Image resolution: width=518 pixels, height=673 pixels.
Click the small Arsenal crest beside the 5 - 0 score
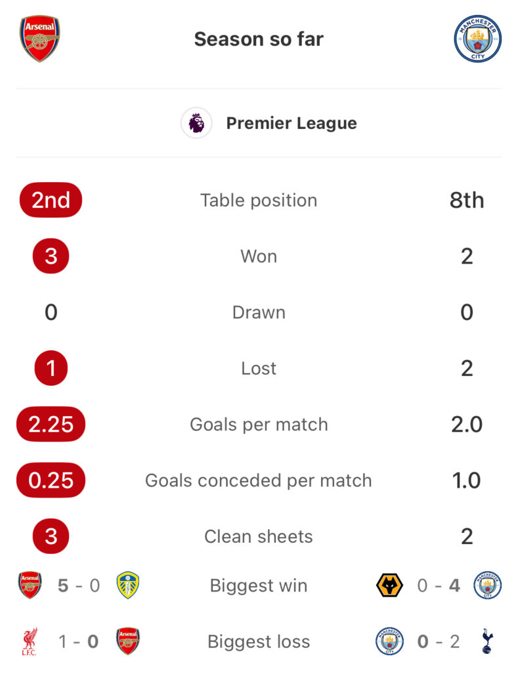[x=30, y=585]
